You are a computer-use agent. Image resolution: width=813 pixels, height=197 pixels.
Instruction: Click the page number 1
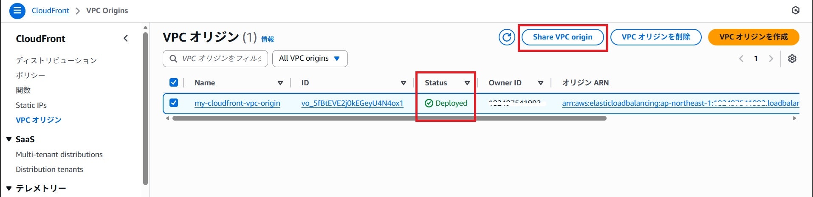[756, 59]
